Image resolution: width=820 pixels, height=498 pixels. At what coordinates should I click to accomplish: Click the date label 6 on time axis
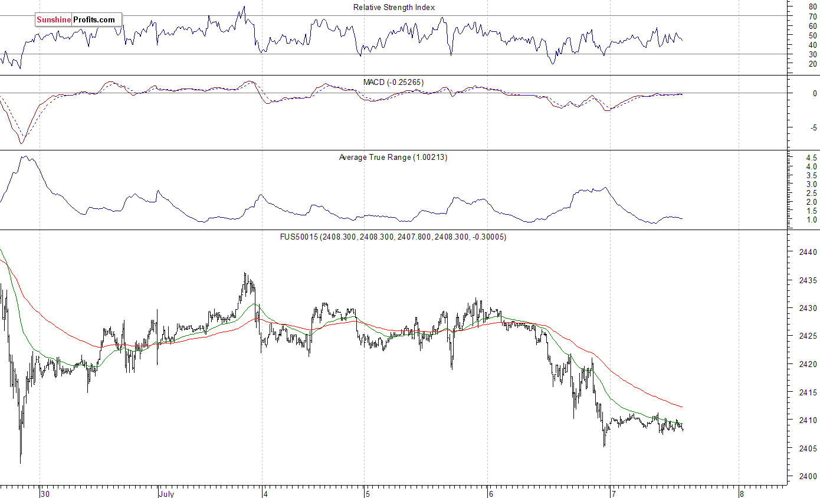492,493
